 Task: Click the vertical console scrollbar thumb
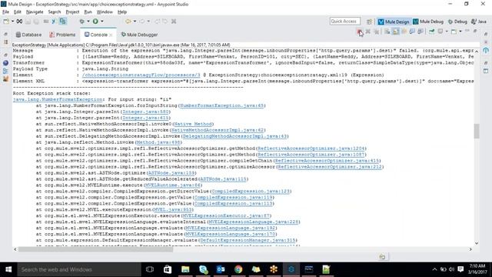[477, 131]
